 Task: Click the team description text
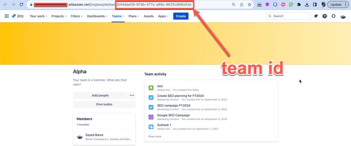click(x=100, y=82)
